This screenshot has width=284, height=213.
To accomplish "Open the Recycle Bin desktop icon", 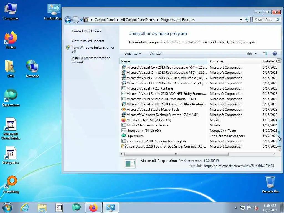I will tap(270, 184).
